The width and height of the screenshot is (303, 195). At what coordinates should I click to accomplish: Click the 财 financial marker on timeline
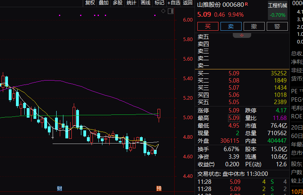tap(59, 189)
